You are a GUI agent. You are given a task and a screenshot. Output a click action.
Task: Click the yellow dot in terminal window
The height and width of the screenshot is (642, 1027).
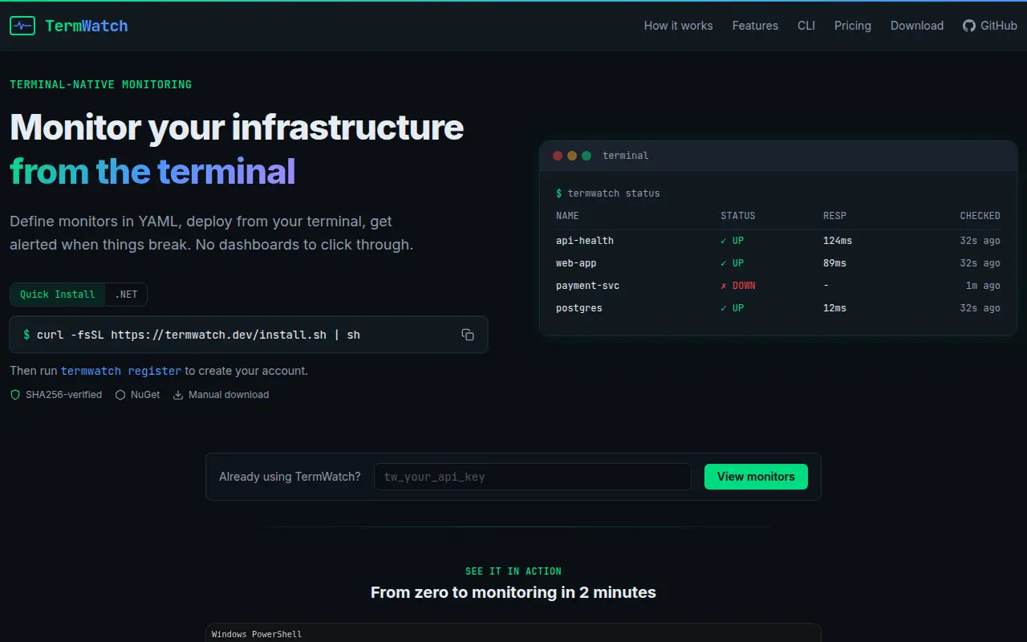point(572,156)
